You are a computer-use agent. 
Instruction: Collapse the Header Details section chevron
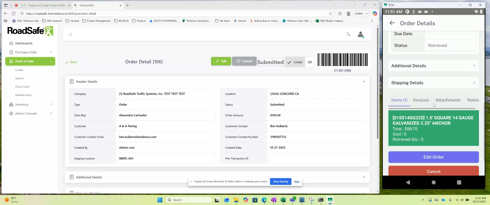364,82
